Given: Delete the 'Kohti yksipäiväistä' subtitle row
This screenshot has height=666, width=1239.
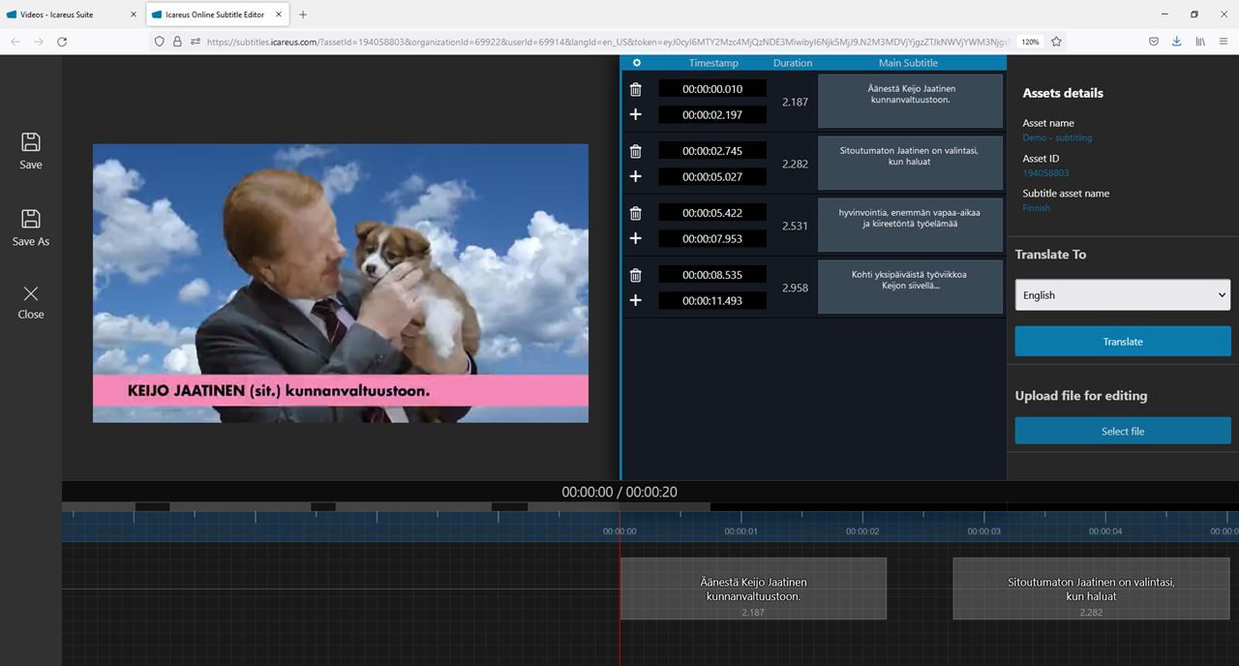Looking at the screenshot, I should (x=636, y=275).
